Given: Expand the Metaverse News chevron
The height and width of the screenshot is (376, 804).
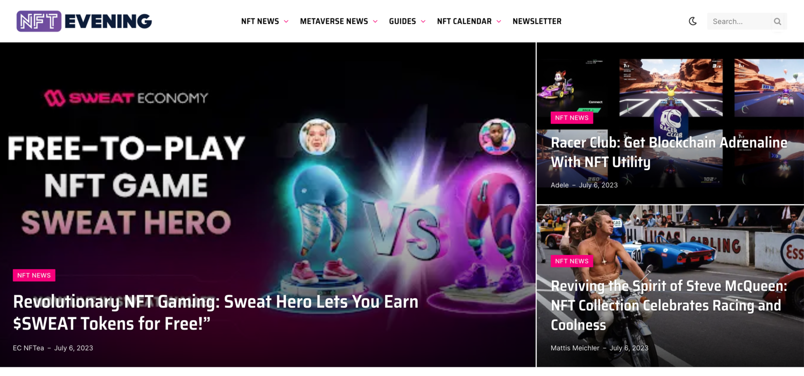Looking at the screenshot, I should coord(375,21).
